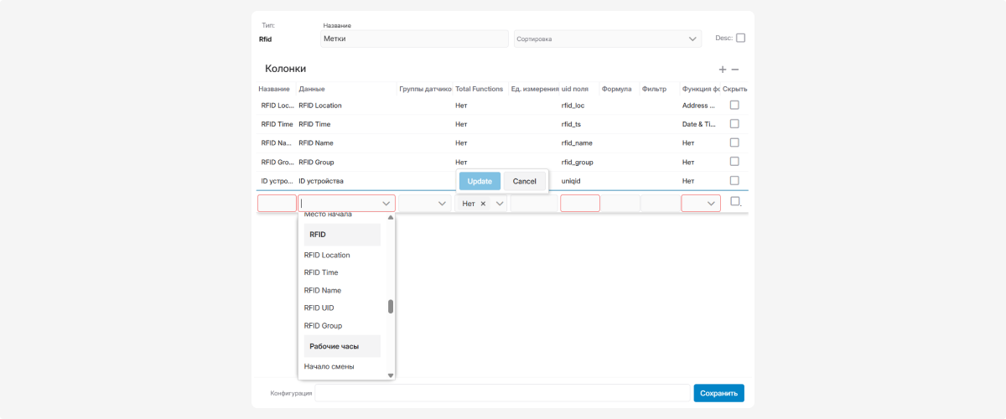Click the Название input in edit row

click(x=277, y=203)
